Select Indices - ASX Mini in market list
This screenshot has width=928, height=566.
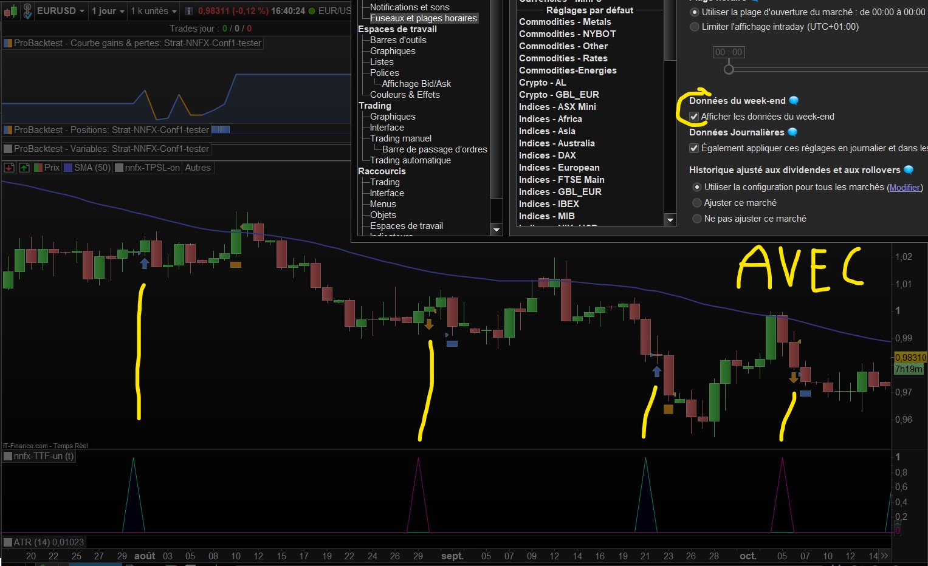coord(557,107)
